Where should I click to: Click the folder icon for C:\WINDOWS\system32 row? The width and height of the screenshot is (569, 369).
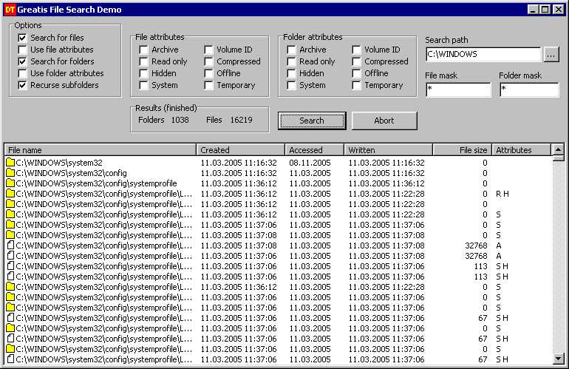pos(10,163)
